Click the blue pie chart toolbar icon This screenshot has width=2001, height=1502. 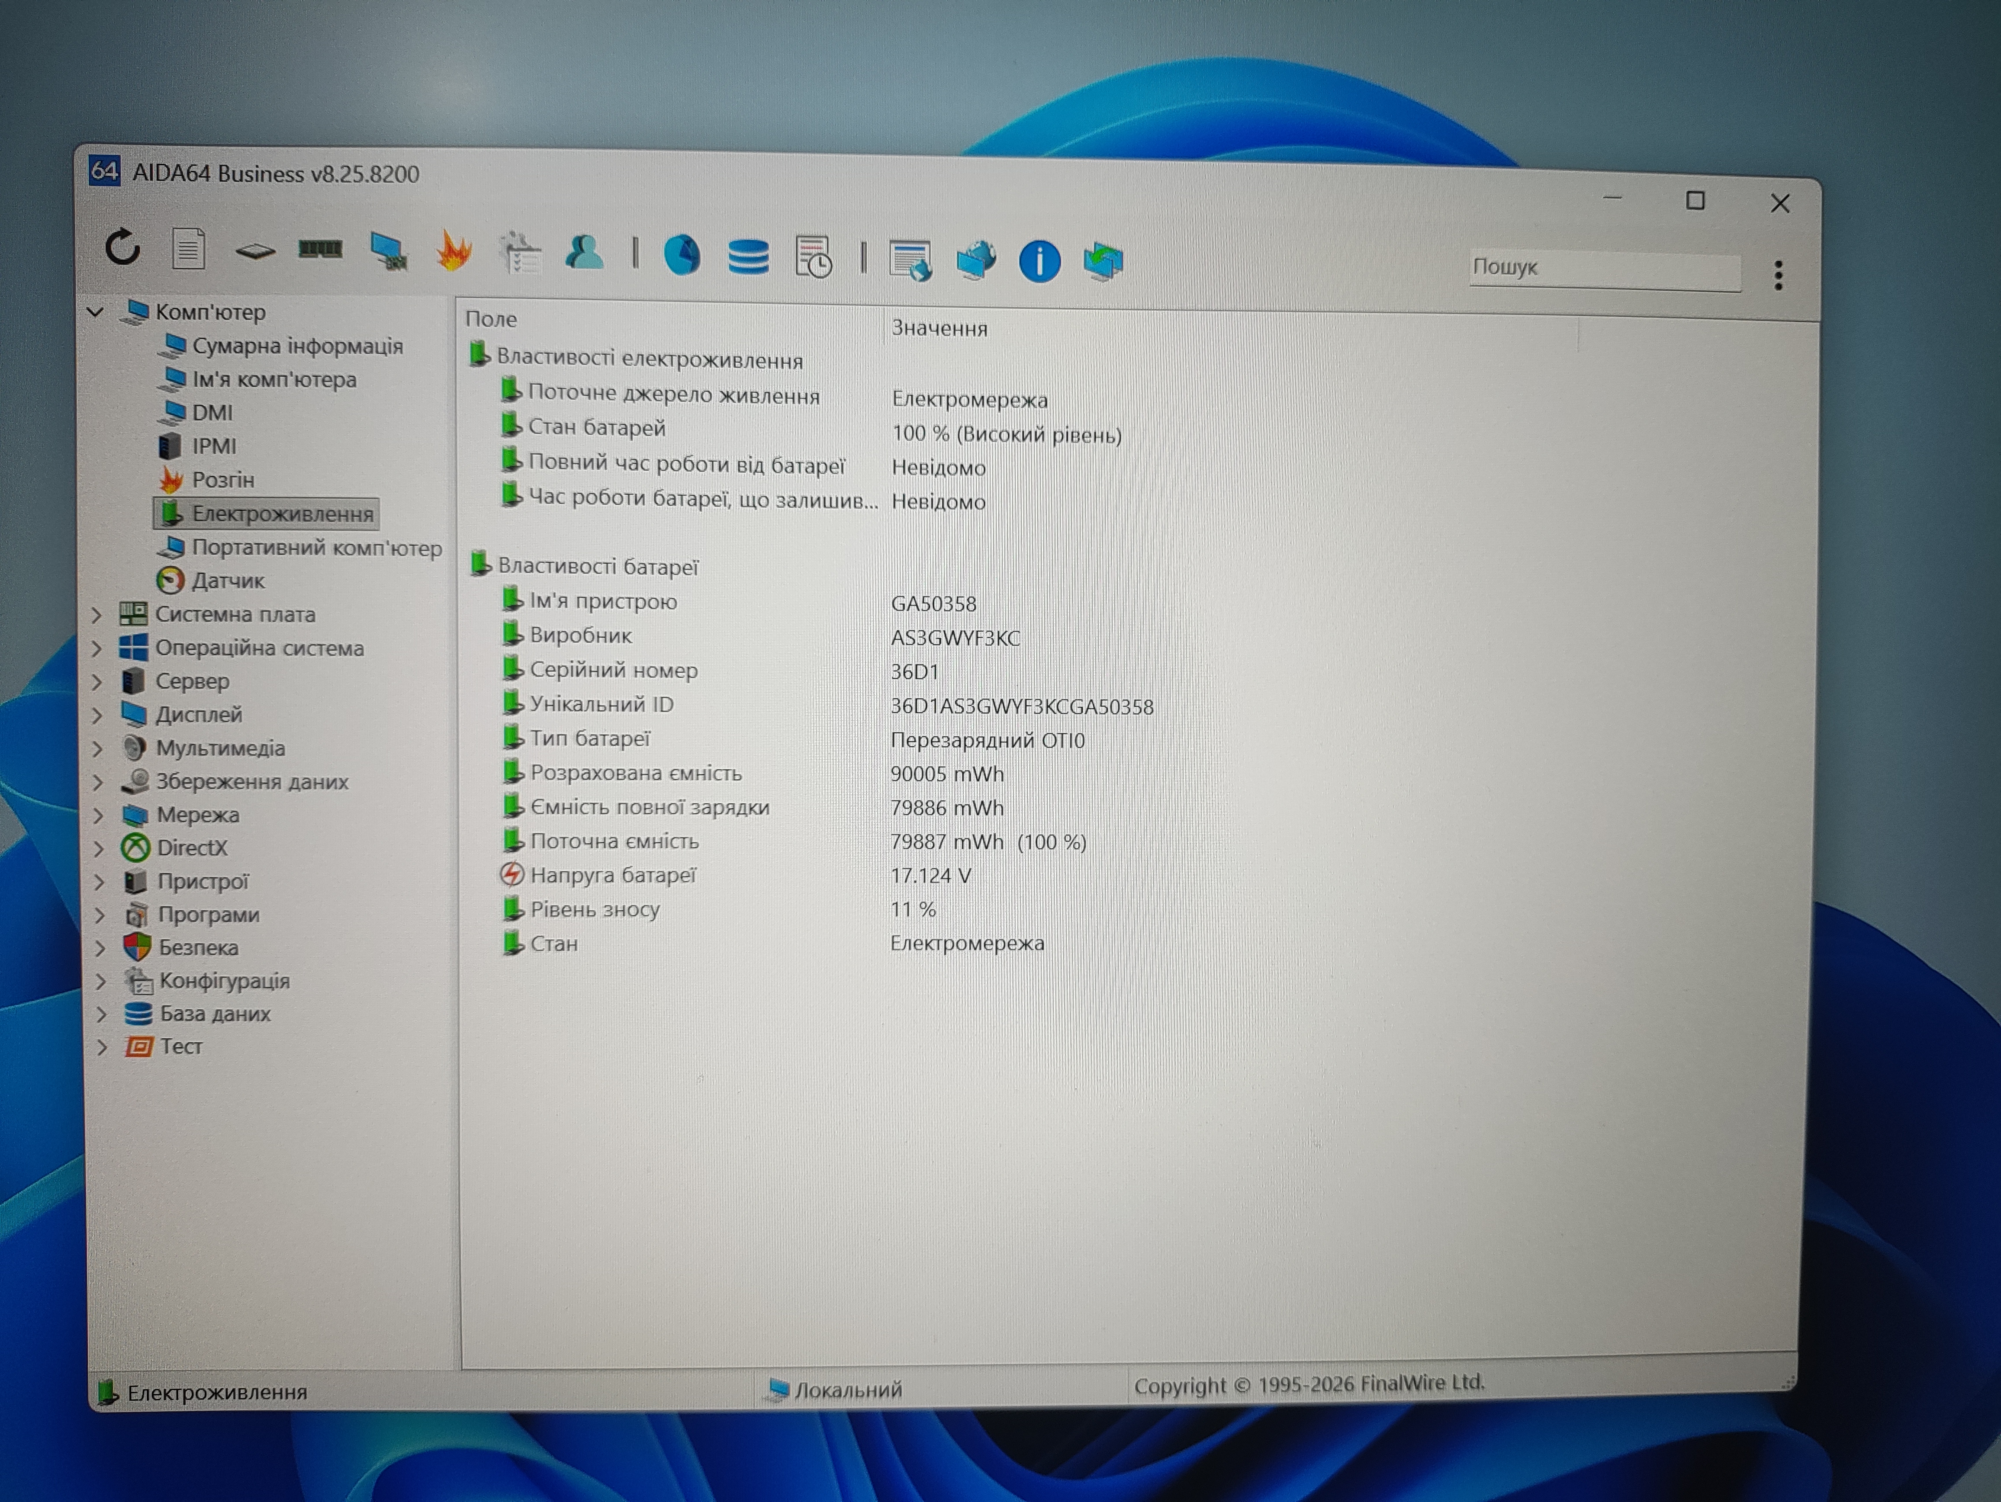point(682,255)
